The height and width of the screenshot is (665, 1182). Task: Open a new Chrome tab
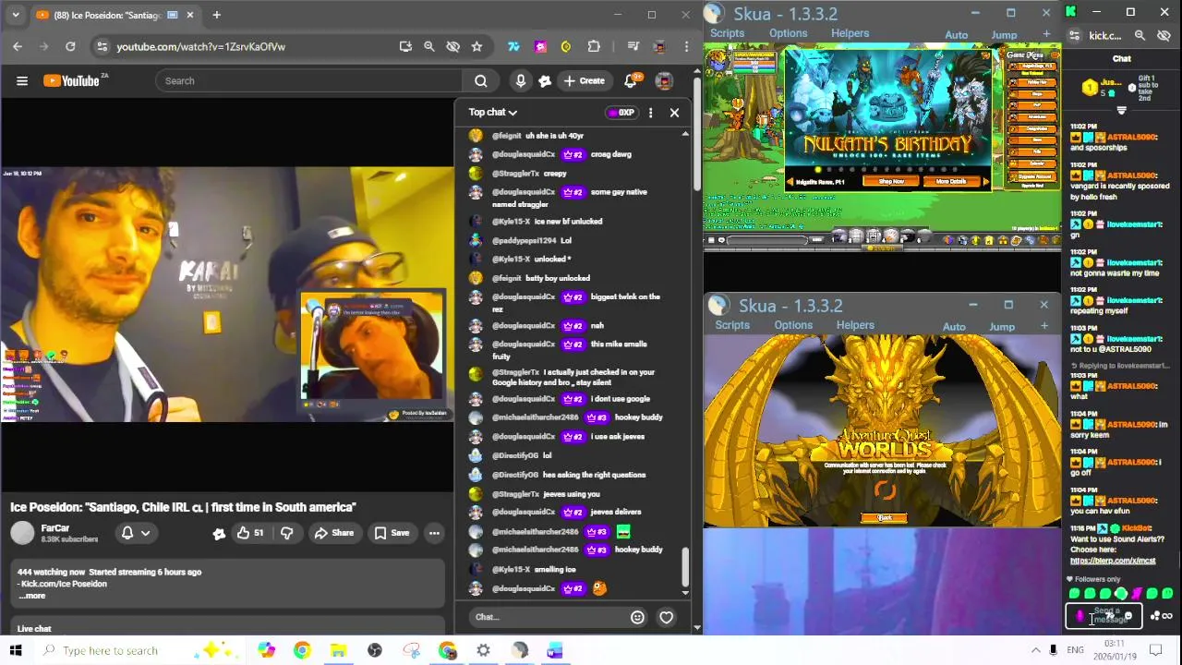(x=216, y=15)
